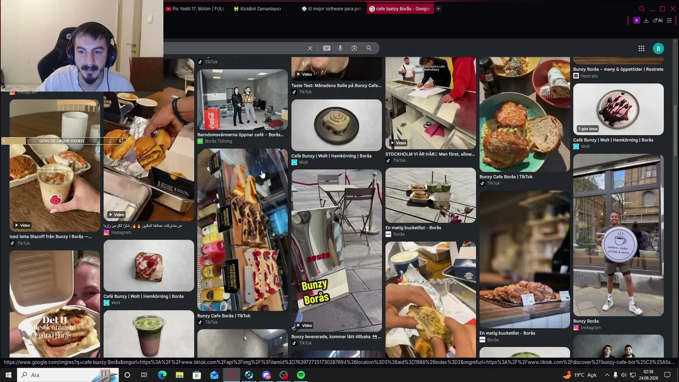Open the volume control in system tray

pyautogui.click(x=624, y=375)
